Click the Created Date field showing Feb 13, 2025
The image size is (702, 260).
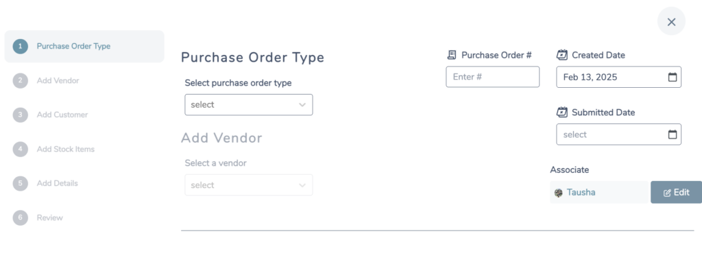619,77
